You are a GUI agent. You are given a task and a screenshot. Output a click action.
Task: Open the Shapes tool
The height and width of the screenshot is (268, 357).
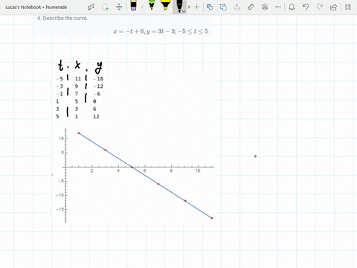(210, 7)
